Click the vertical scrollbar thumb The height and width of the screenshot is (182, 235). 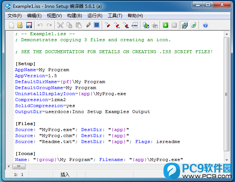[x=227, y=94]
